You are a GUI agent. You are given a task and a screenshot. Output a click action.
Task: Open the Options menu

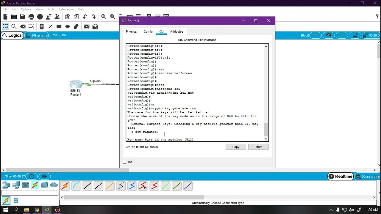(x=26, y=9)
